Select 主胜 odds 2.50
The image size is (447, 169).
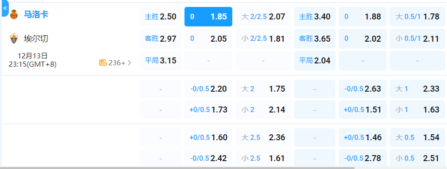point(160,17)
